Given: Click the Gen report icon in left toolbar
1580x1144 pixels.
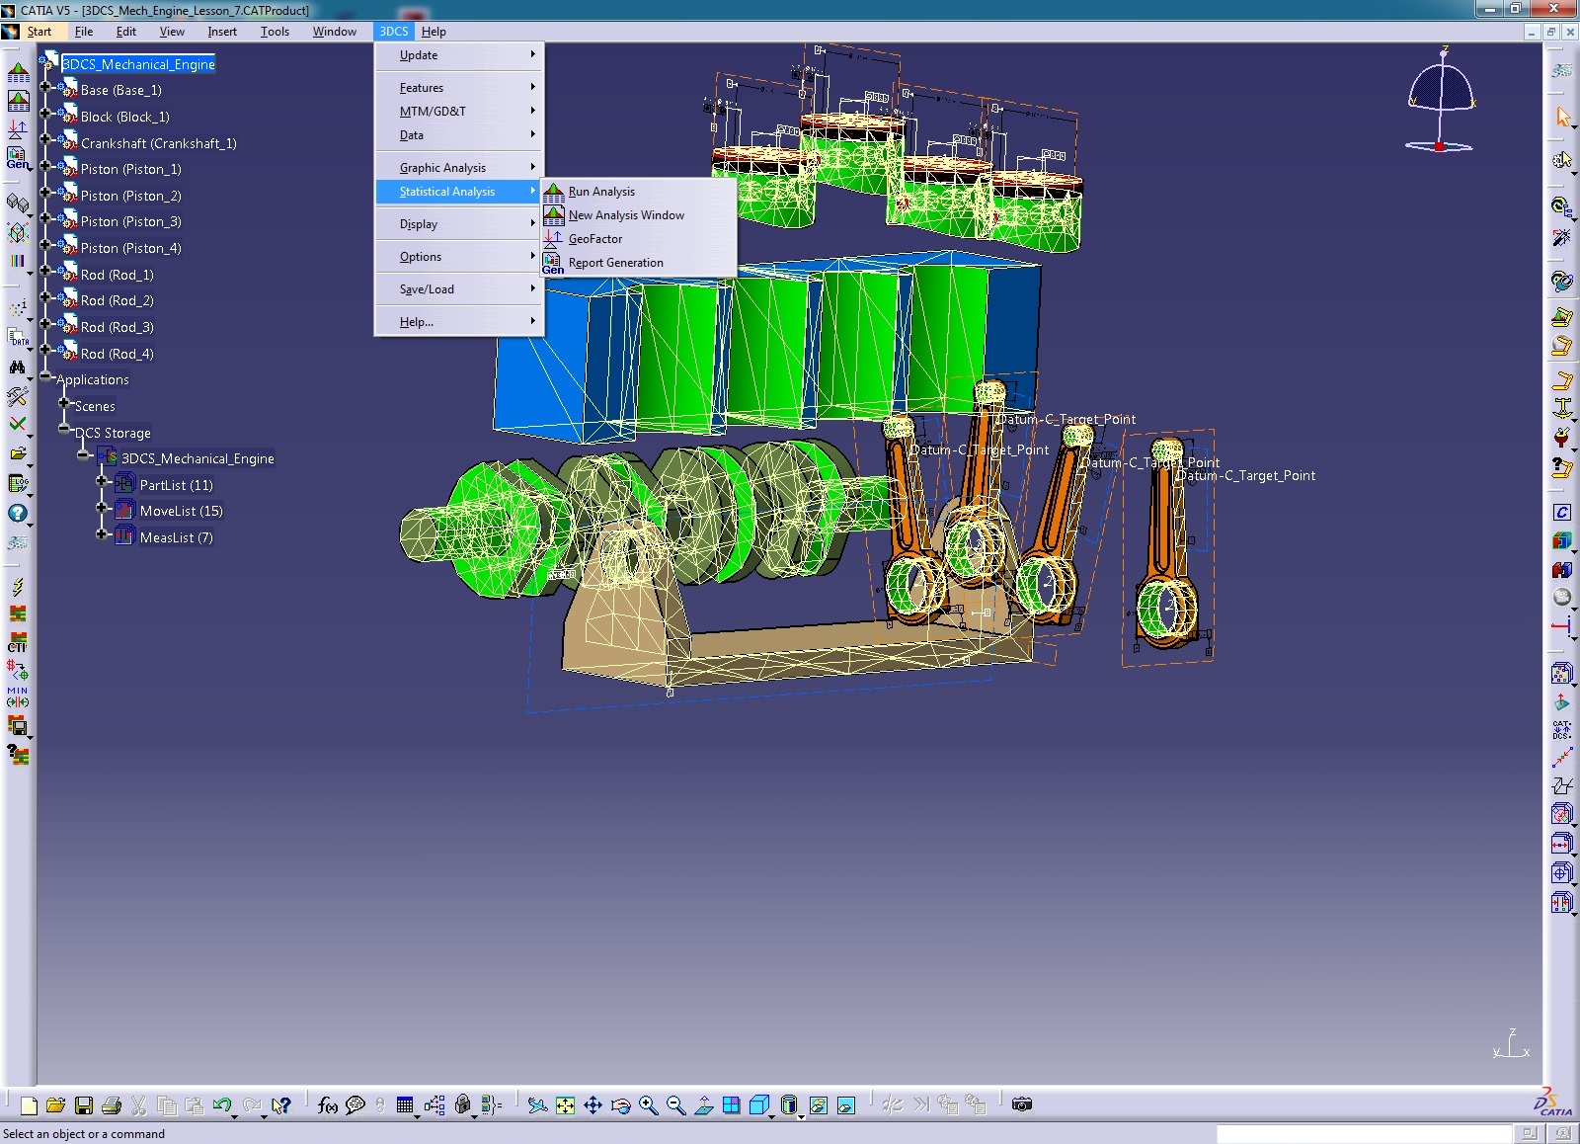Looking at the screenshot, I should click(x=18, y=157).
